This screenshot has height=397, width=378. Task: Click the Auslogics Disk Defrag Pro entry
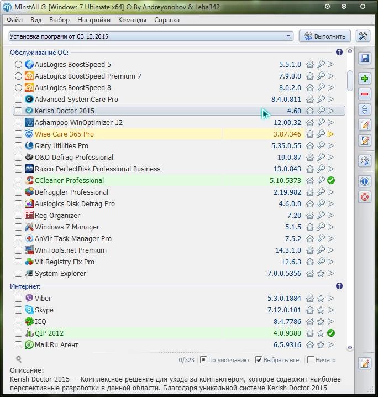179,204
